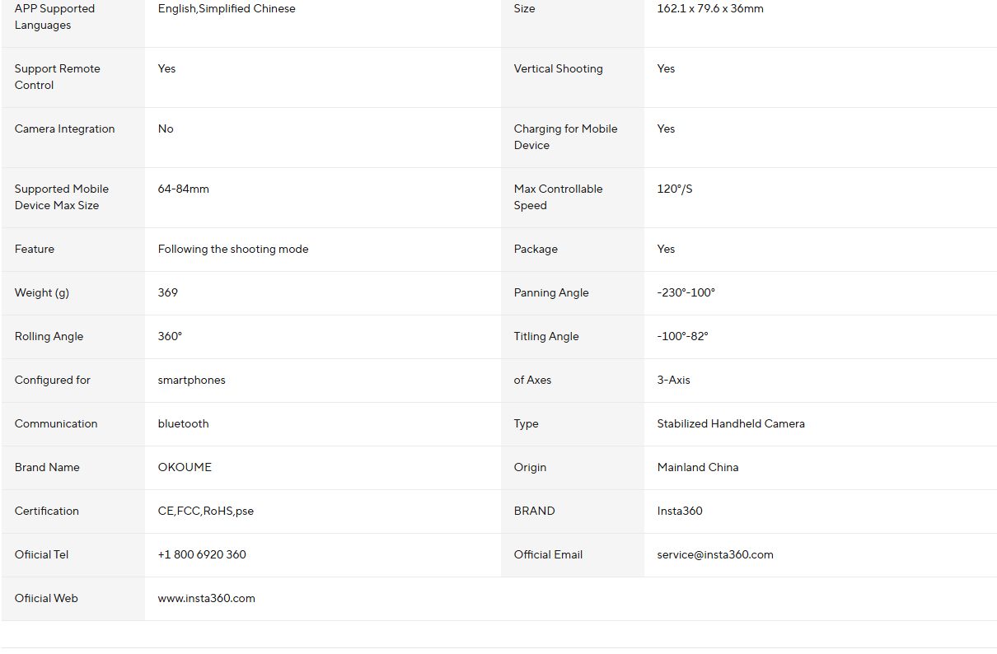Select the 'Mainland China' origin value

click(697, 468)
